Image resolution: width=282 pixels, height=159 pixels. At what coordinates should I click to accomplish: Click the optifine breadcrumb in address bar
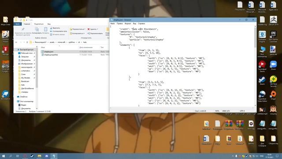point(71,42)
